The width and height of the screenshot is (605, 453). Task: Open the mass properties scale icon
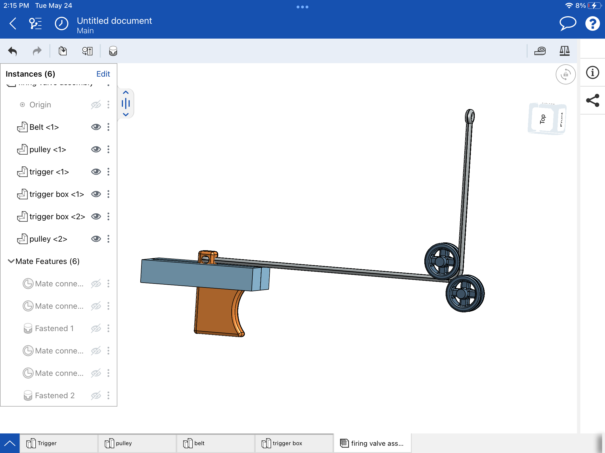564,51
